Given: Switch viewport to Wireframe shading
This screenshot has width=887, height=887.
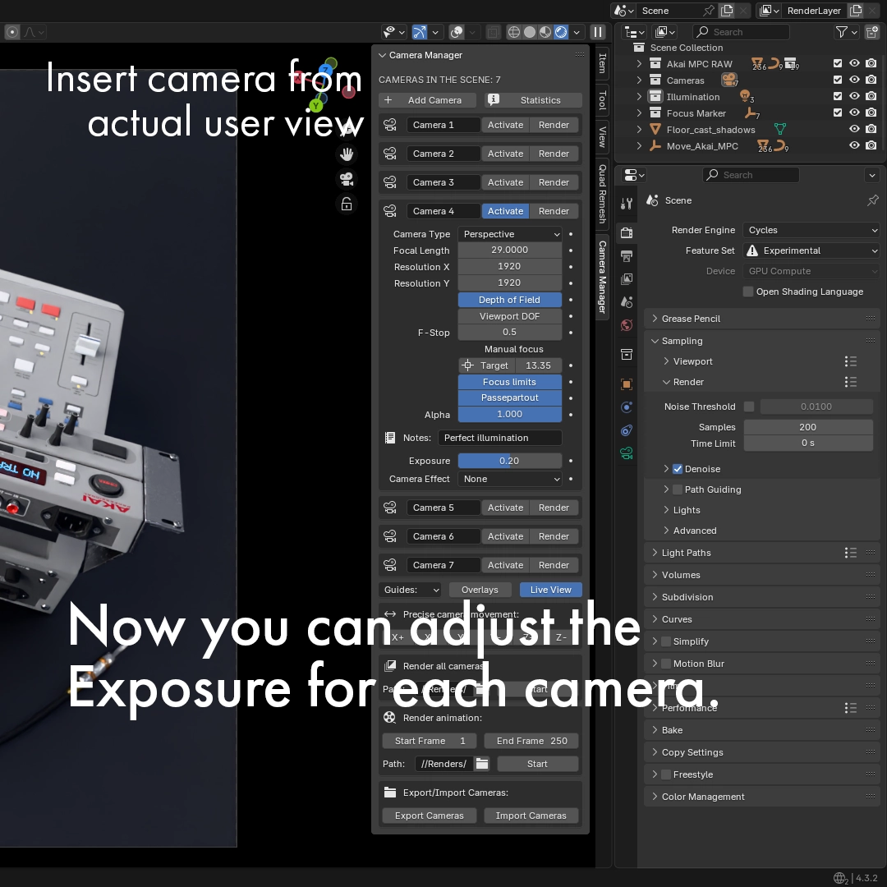Looking at the screenshot, I should (513, 32).
